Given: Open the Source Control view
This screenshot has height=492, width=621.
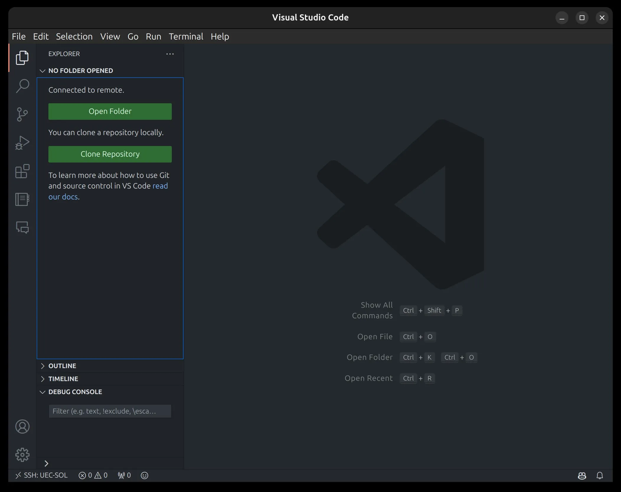Looking at the screenshot, I should [x=22, y=114].
